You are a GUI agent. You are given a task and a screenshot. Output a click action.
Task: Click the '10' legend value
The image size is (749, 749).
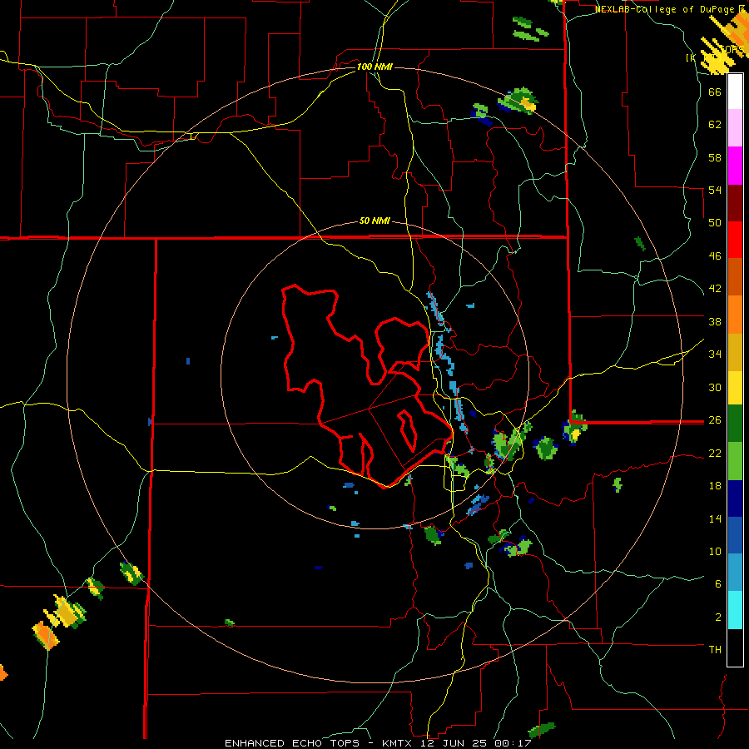pos(715,552)
